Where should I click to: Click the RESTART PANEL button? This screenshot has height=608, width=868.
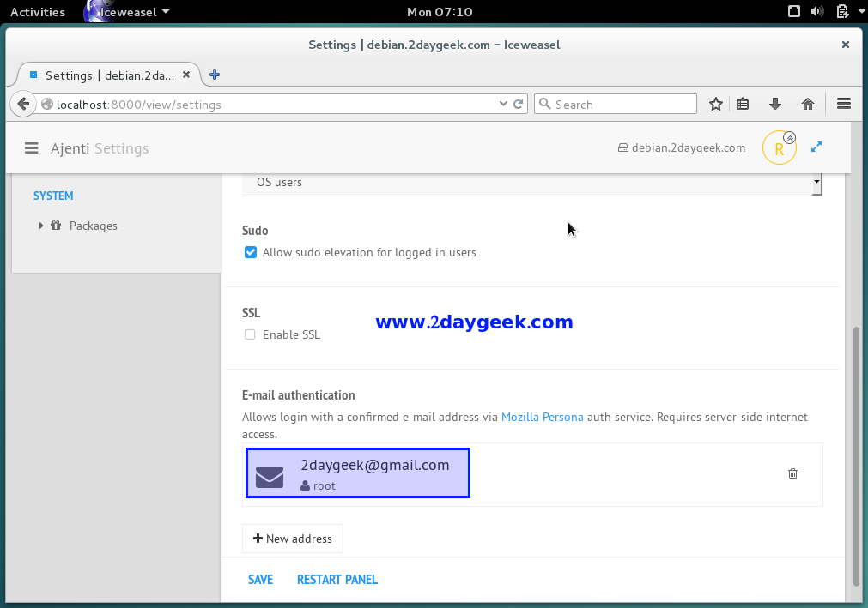(x=337, y=579)
